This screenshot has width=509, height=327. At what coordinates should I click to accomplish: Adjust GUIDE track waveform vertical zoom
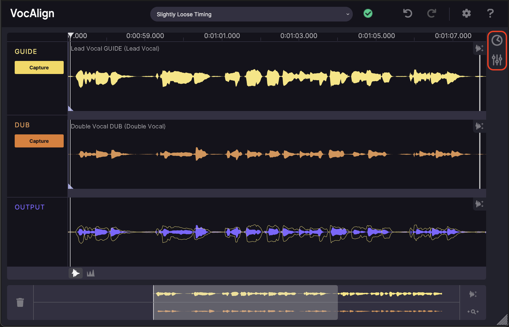coord(479,48)
